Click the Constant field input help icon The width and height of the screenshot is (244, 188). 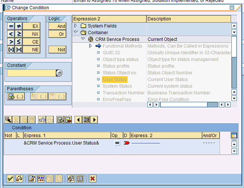59,73
